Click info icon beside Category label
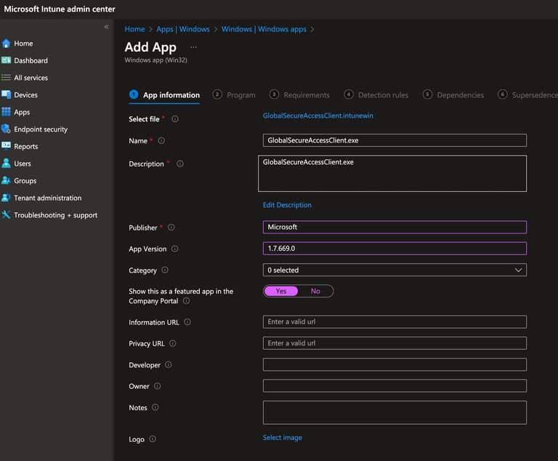Image resolution: width=558 pixels, height=461 pixels. 165,270
